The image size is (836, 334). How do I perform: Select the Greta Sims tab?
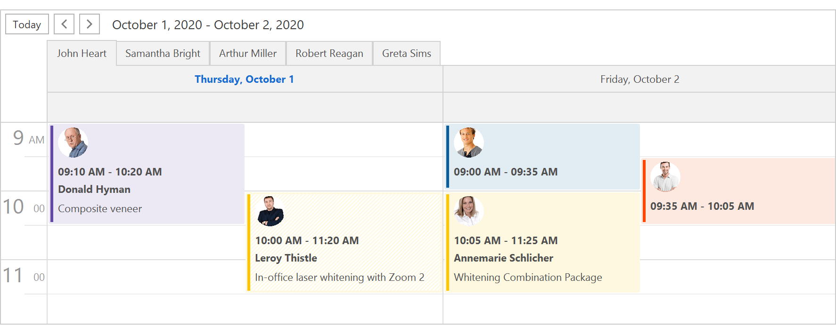407,54
